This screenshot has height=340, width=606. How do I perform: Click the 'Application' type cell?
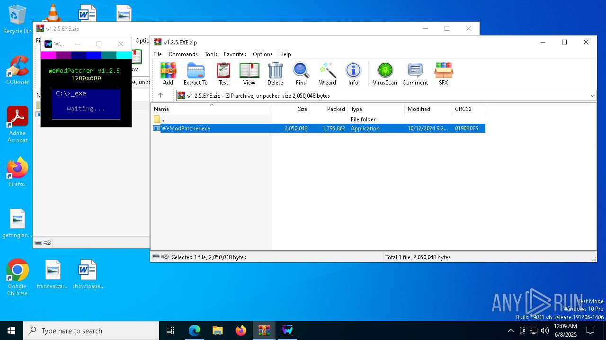365,128
